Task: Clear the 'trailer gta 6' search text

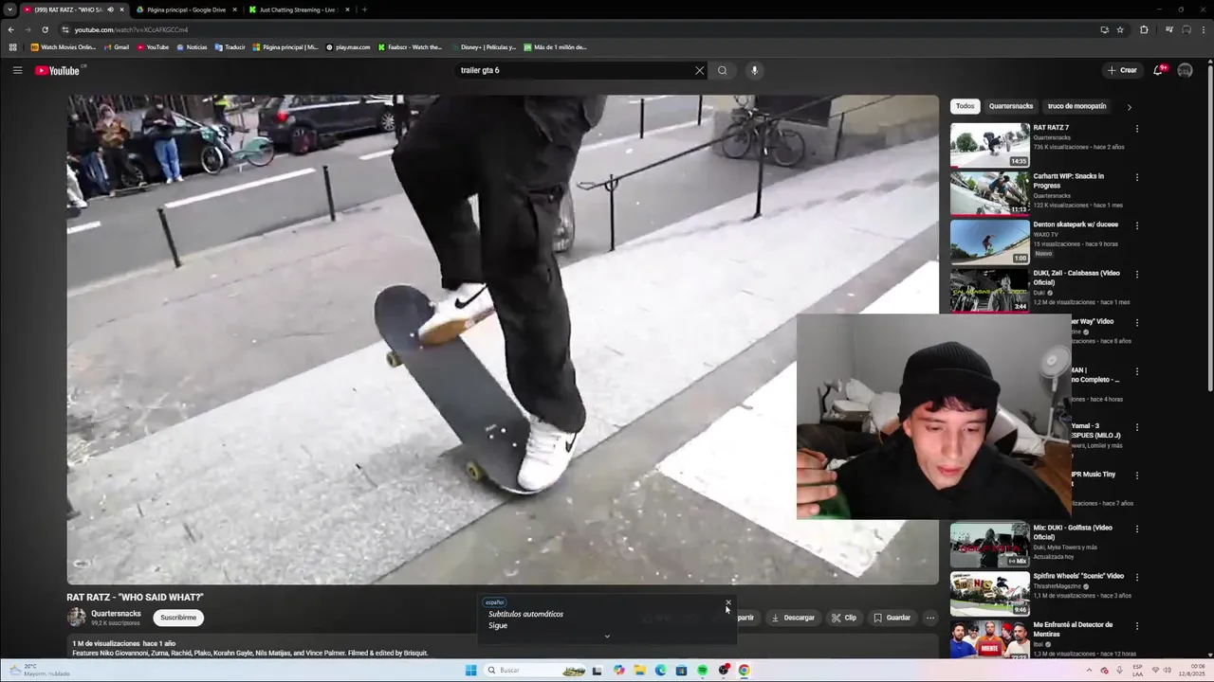Action: coord(700,70)
